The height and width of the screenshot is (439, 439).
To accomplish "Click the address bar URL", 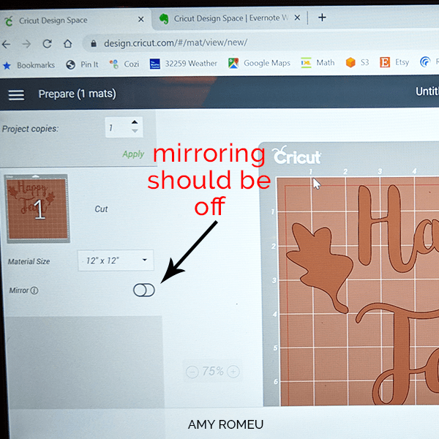I will (x=176, y=43).
